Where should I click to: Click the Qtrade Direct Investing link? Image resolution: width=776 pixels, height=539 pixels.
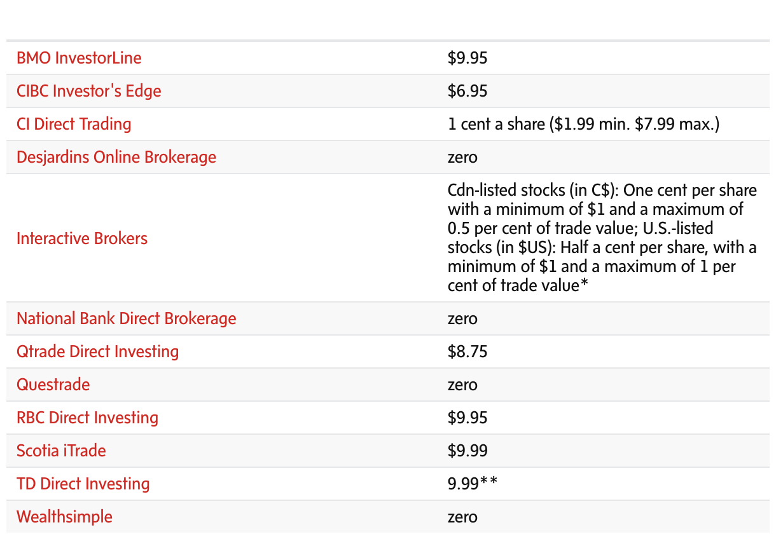(98, 351)
